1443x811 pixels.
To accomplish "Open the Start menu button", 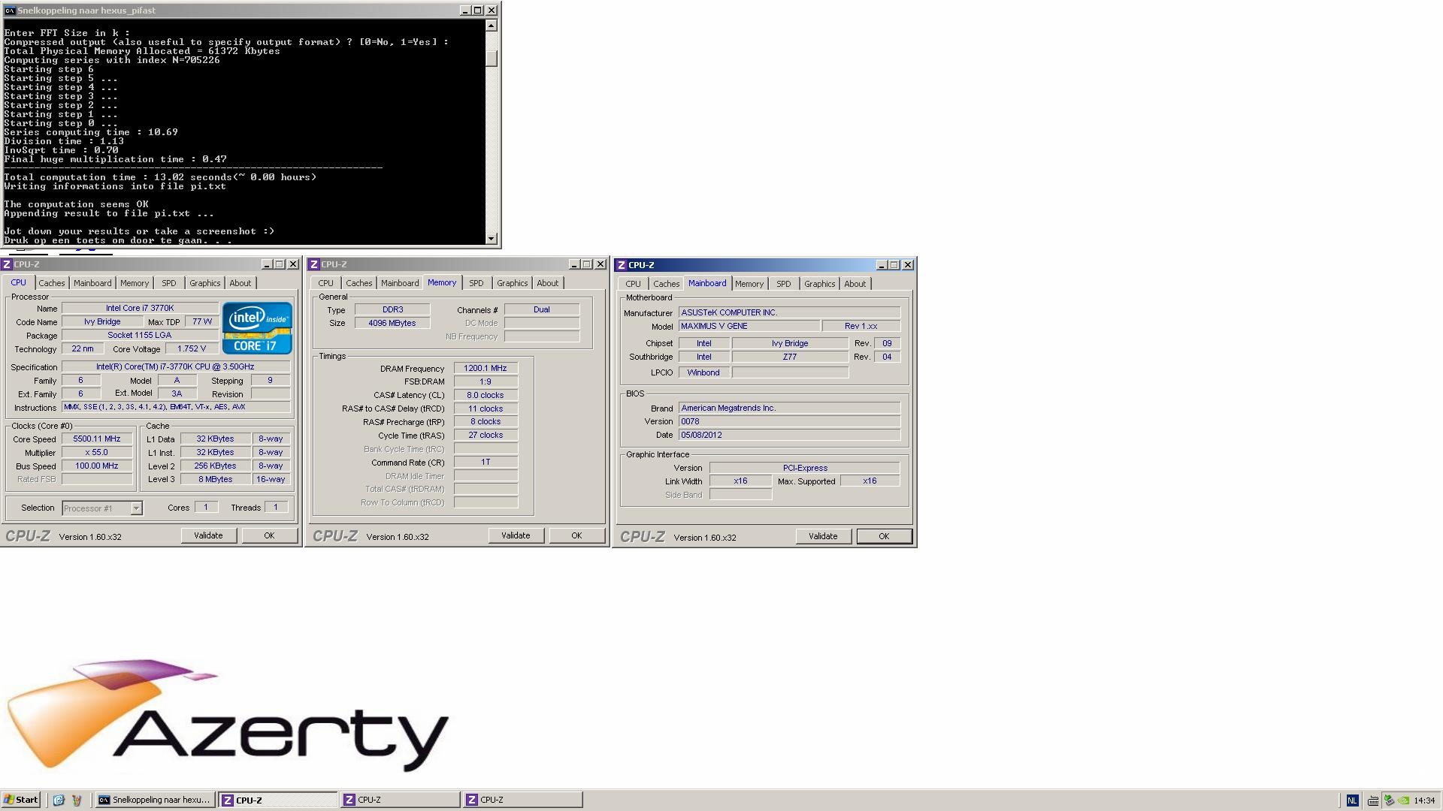I will (21, 800).
